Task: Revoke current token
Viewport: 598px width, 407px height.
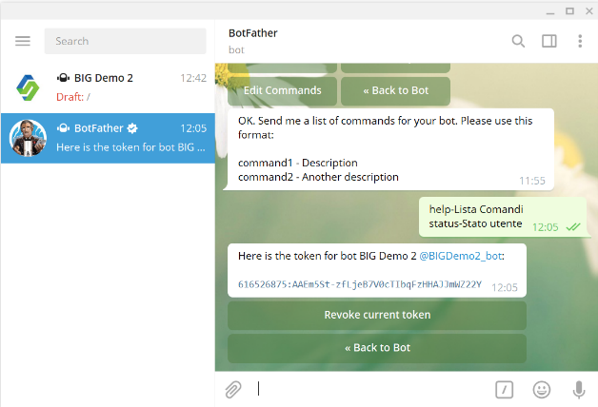Action: (x=377, y=315)
